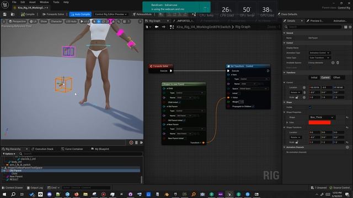Screen dimensions: 353x198
Task: Step the preview forward one frame
Action: coord(141,142)
